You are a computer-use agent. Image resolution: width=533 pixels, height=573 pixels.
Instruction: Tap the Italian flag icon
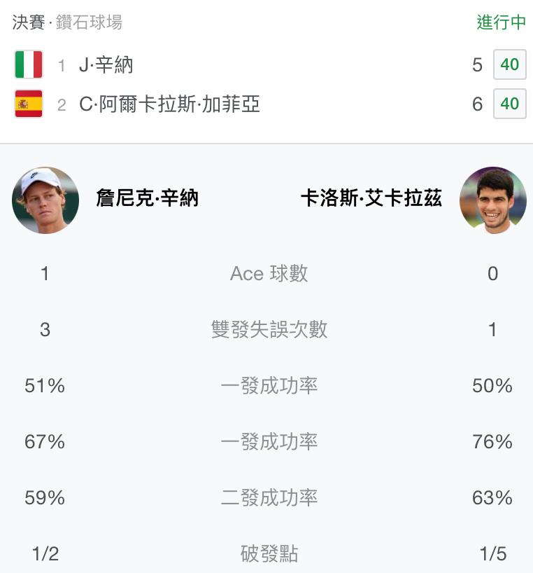click(29, 64)
